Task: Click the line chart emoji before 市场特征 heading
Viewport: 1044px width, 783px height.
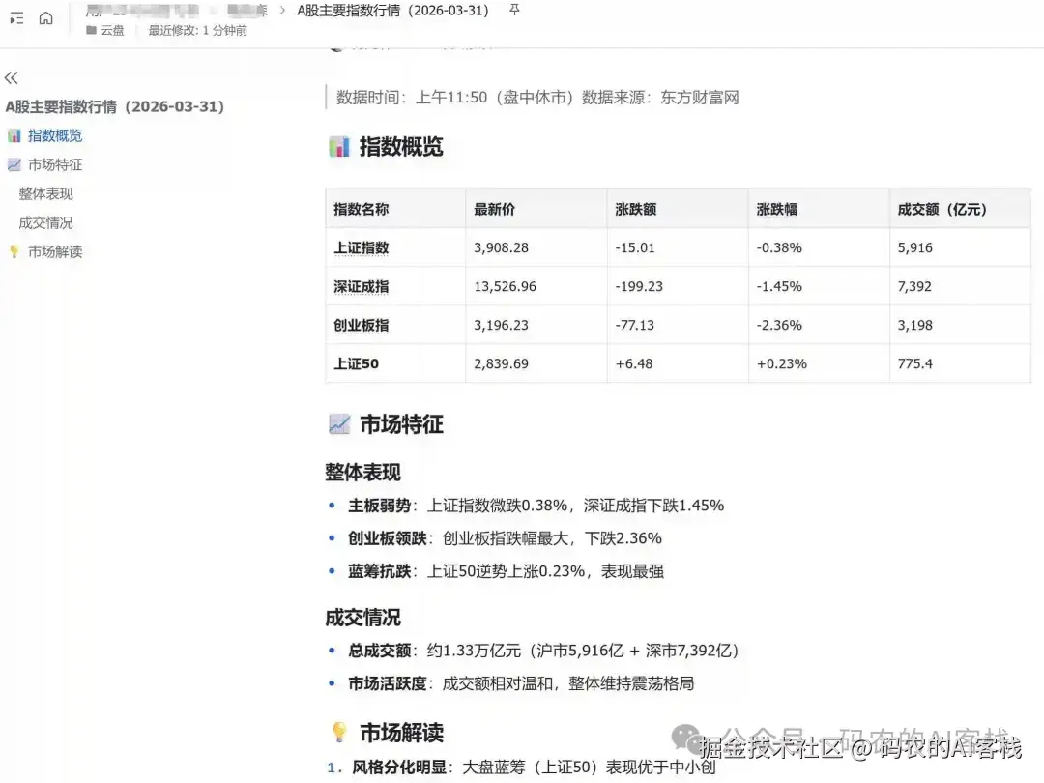Action: [x=339, y=424]
